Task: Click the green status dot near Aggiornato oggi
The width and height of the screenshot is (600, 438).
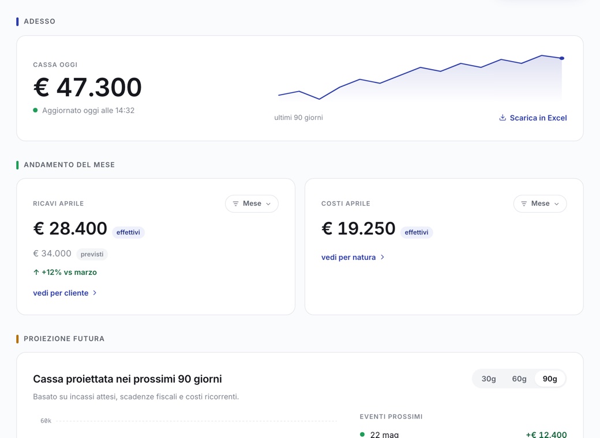Action: [x=35, y=110]
